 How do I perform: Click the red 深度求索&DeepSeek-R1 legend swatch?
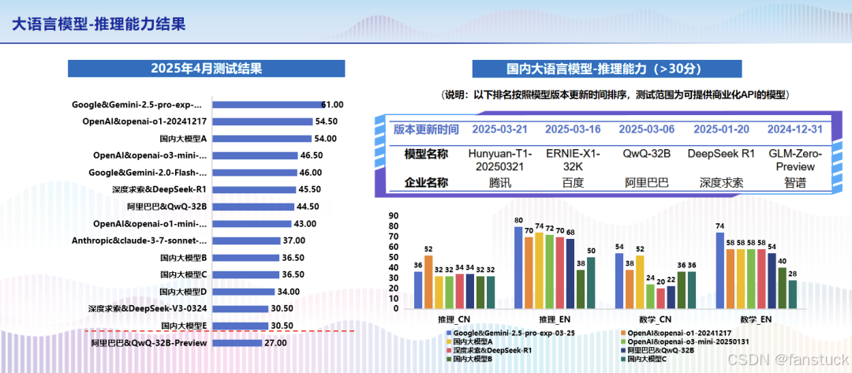448,351
